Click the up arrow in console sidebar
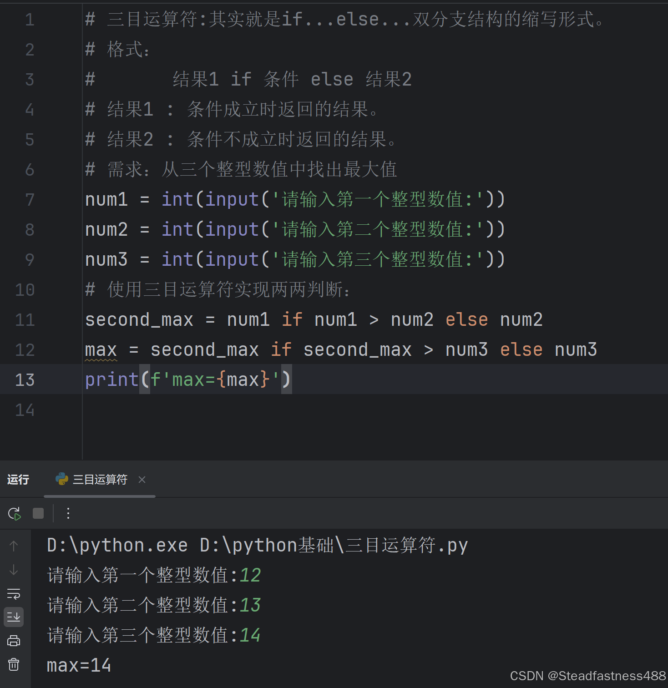The width and height of the screenshot is (668, 688). point(14,546)
